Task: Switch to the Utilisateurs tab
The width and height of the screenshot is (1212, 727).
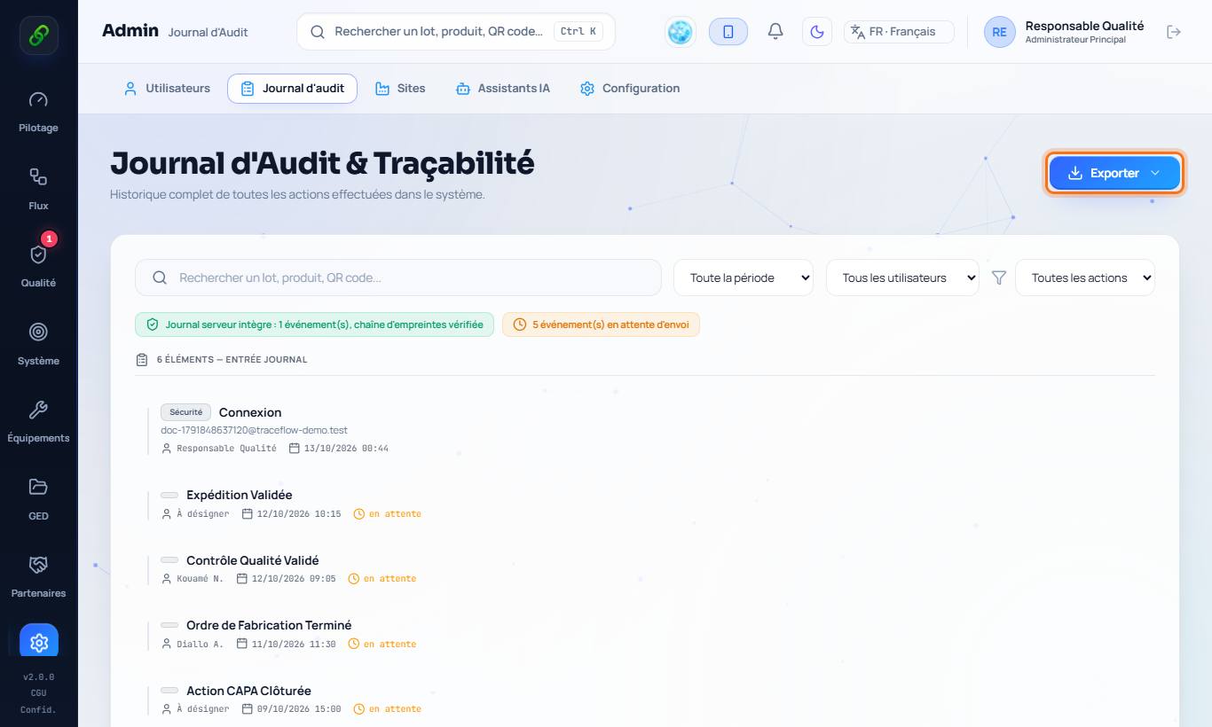Action: pyautogui.click(x=168, y=89)
